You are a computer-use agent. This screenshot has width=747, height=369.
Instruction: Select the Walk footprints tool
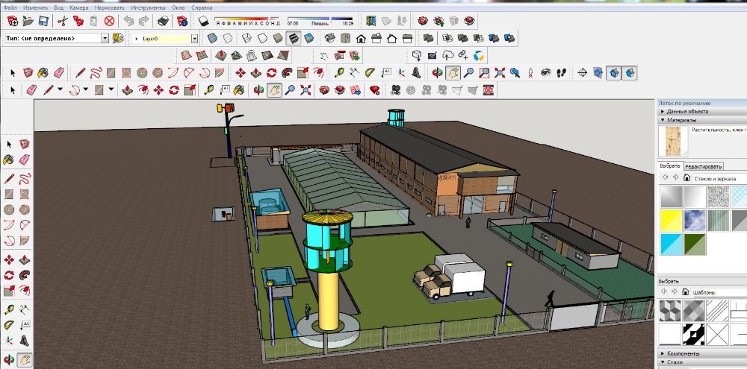[561, 73]
